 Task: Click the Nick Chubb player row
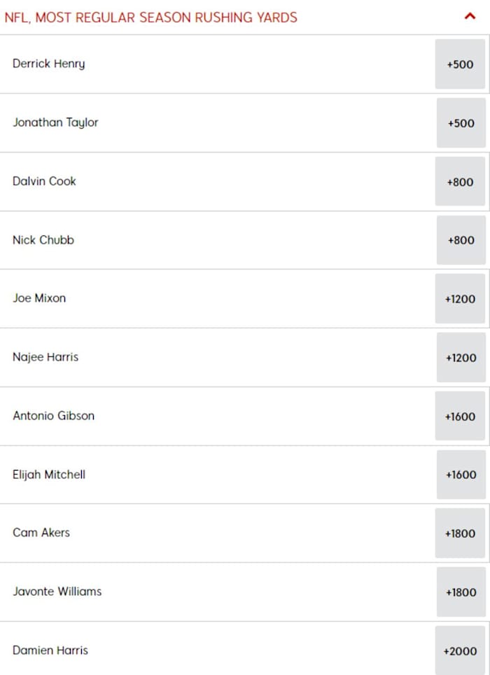coord(42,239)
